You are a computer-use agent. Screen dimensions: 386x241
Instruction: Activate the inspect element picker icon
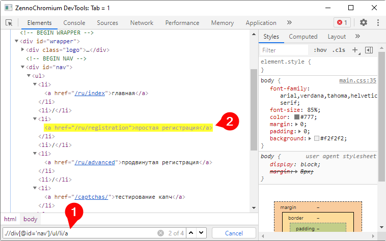[9, 23]
